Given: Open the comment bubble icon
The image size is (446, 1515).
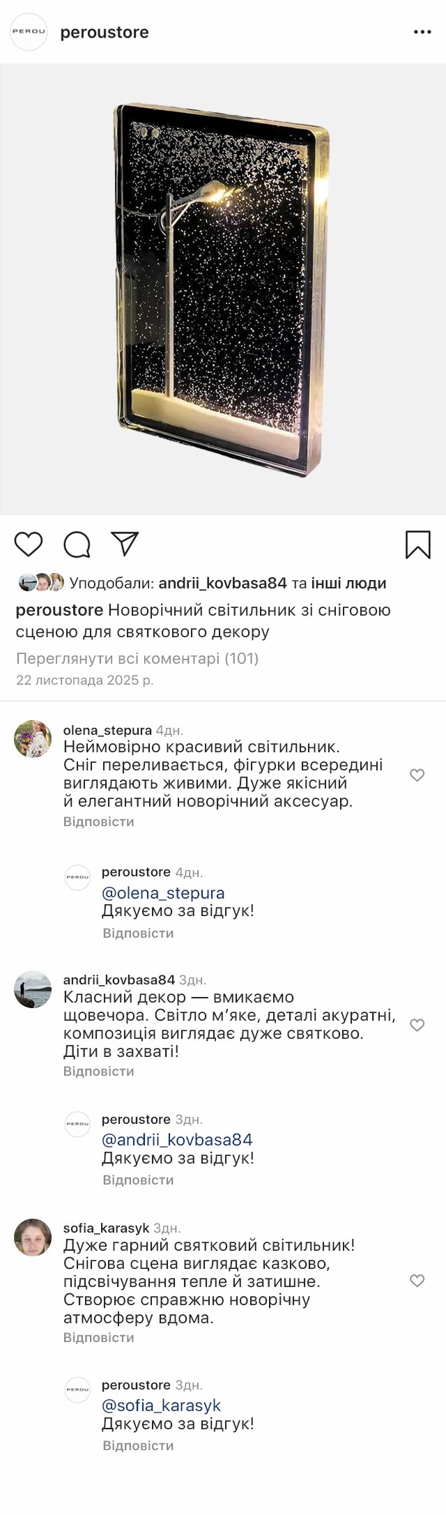Looking at the screenshot, I should 77,545.
